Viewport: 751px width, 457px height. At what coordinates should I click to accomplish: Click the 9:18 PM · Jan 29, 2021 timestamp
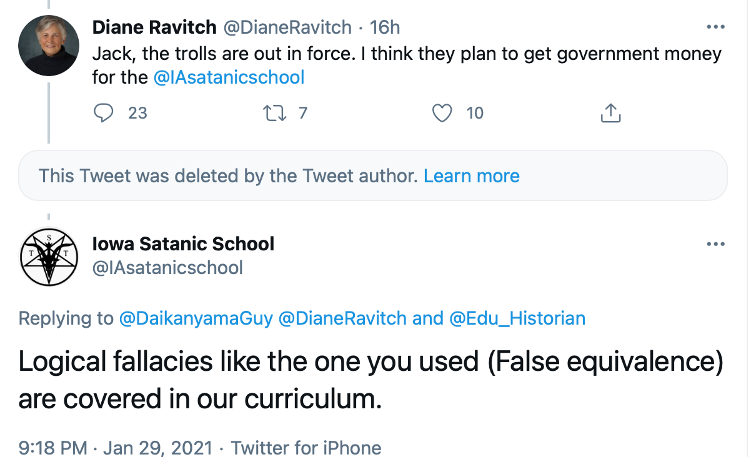(x=116, y=448)
